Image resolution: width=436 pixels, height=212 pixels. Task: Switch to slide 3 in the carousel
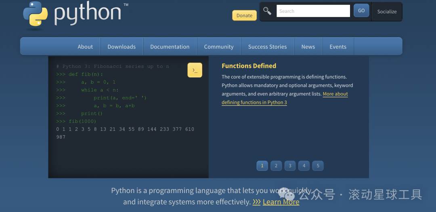tap(290, 166)
